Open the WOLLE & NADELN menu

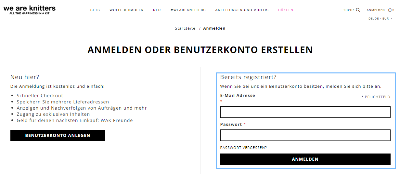pos(126,10)
